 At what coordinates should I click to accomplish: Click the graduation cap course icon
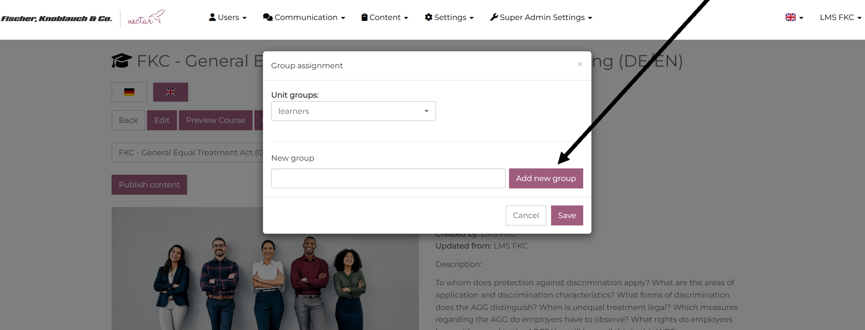click(121, 61)
